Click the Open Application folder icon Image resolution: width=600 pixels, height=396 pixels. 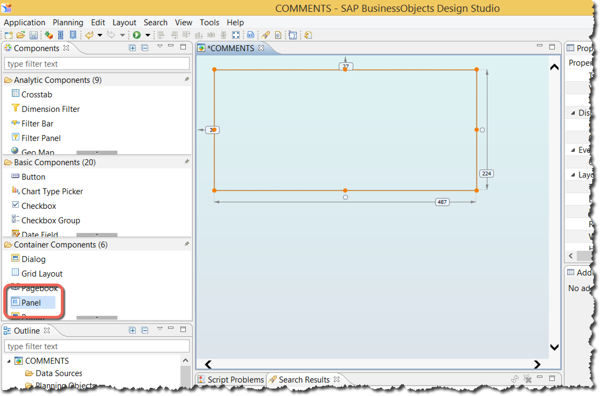click(21, 35)
